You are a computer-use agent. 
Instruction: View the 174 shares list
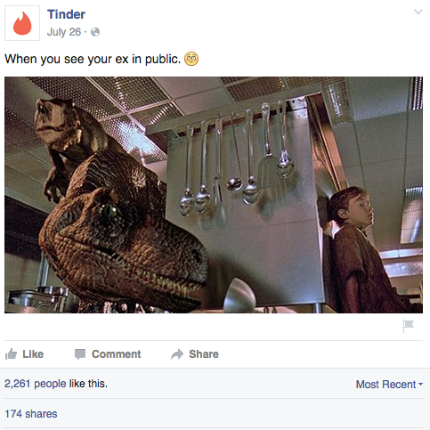(x=31, y=414)
